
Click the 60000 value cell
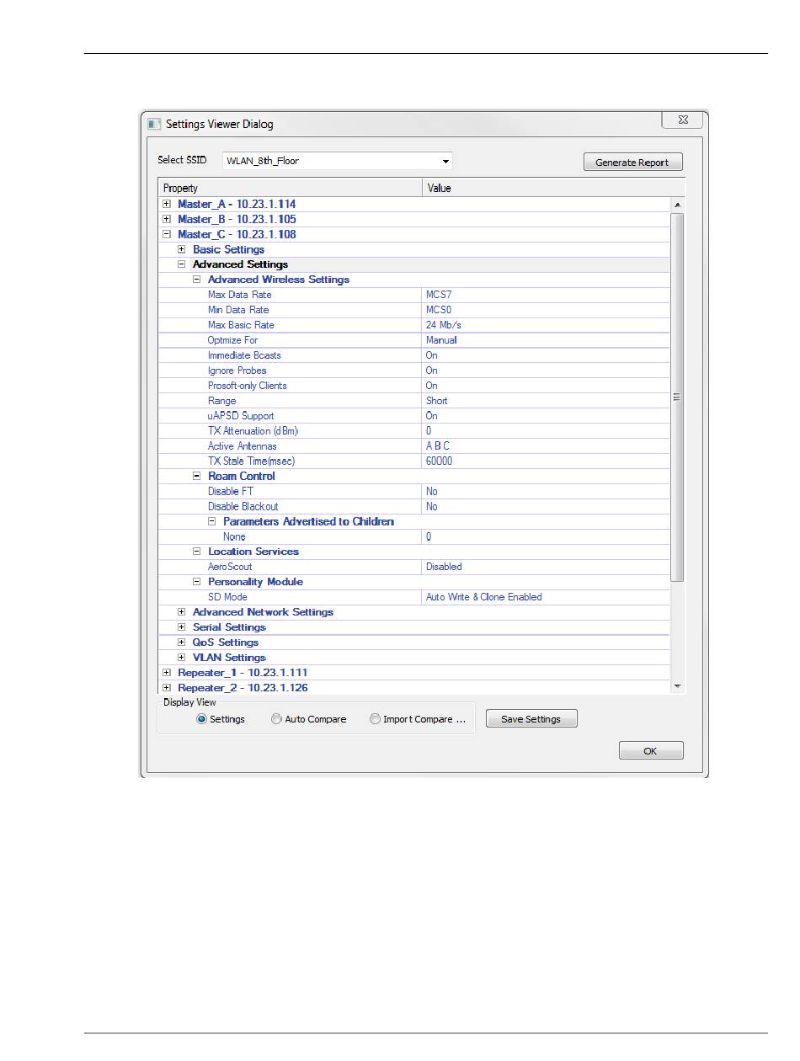click(547, 461)
